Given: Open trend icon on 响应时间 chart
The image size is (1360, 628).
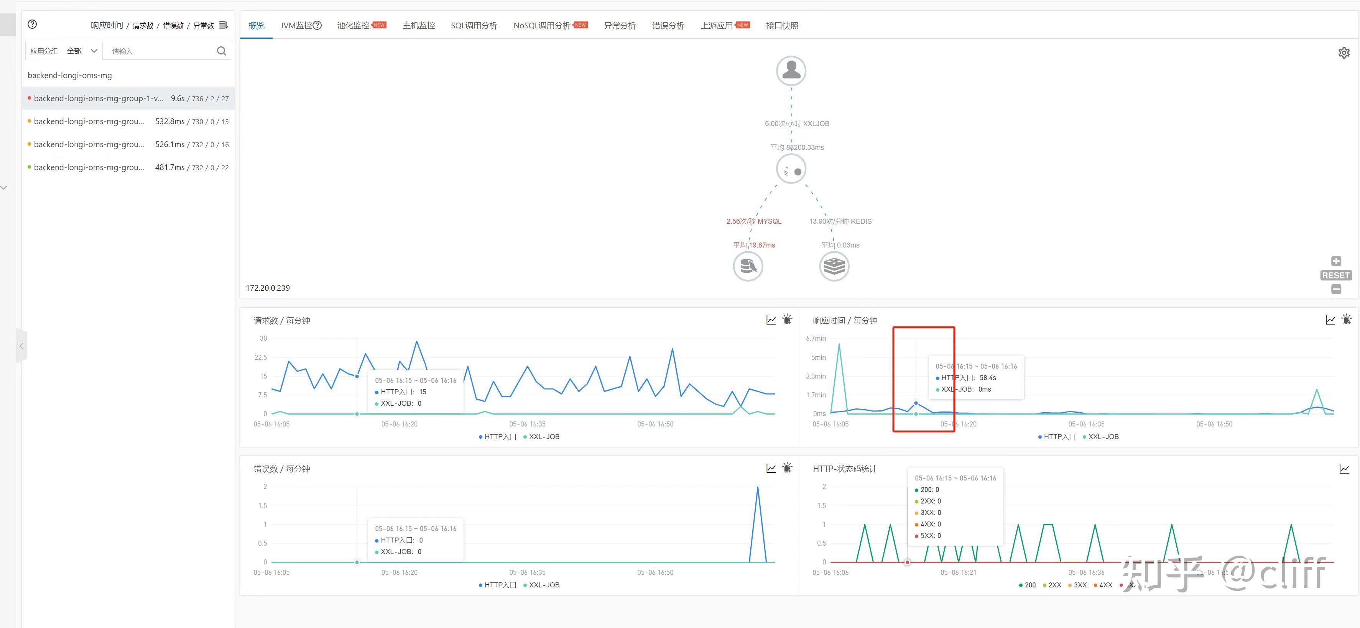Looking at the screenshot, I should pyautogui.click(x=1330, y=320).
